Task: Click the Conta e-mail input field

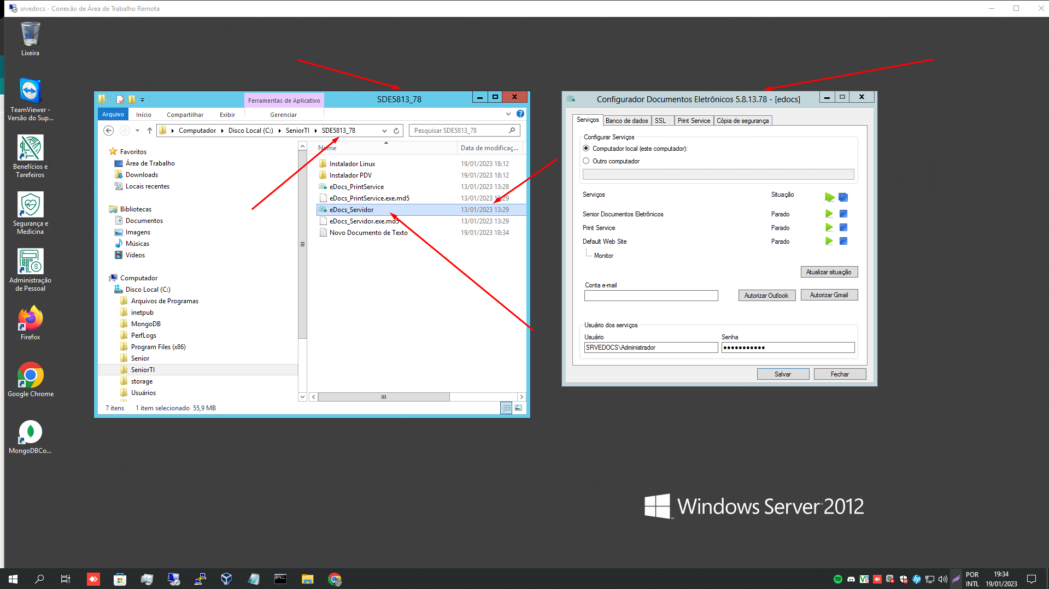Action: pyautogui.click(x=651, y=296)
